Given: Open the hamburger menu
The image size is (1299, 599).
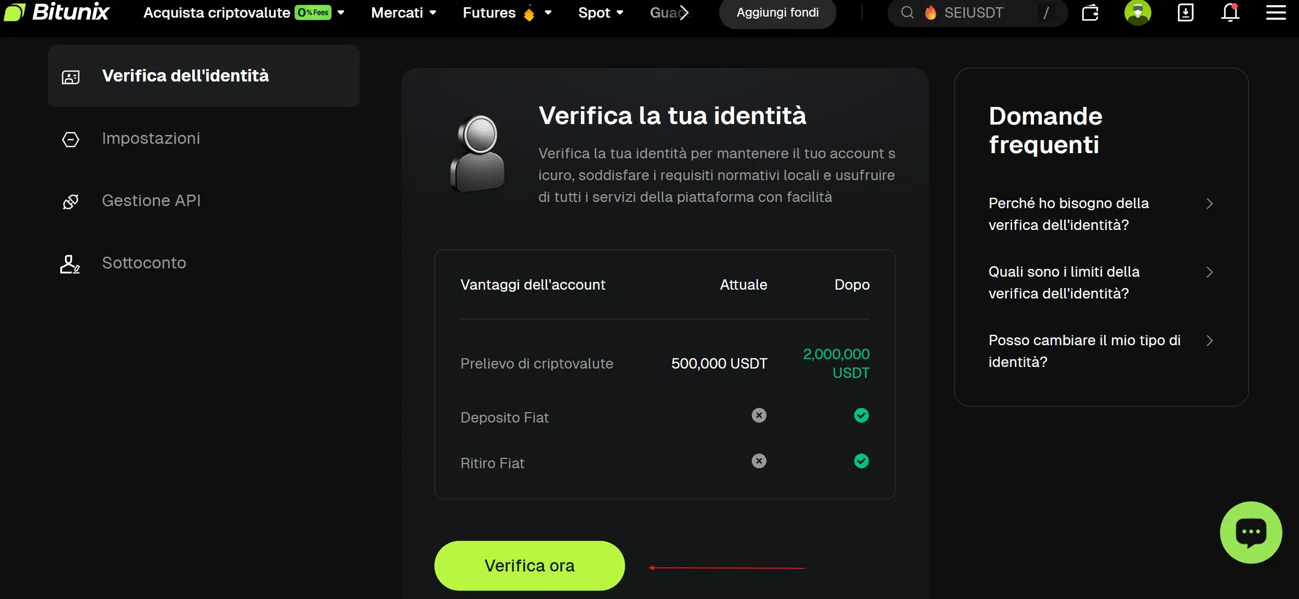Looking at the screenshot, I should tap(1277, 13).
